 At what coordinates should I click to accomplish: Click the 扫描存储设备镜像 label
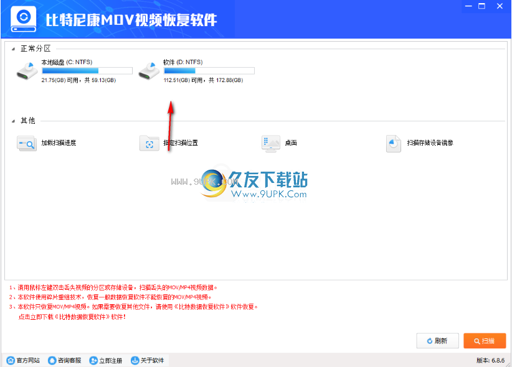430,143
